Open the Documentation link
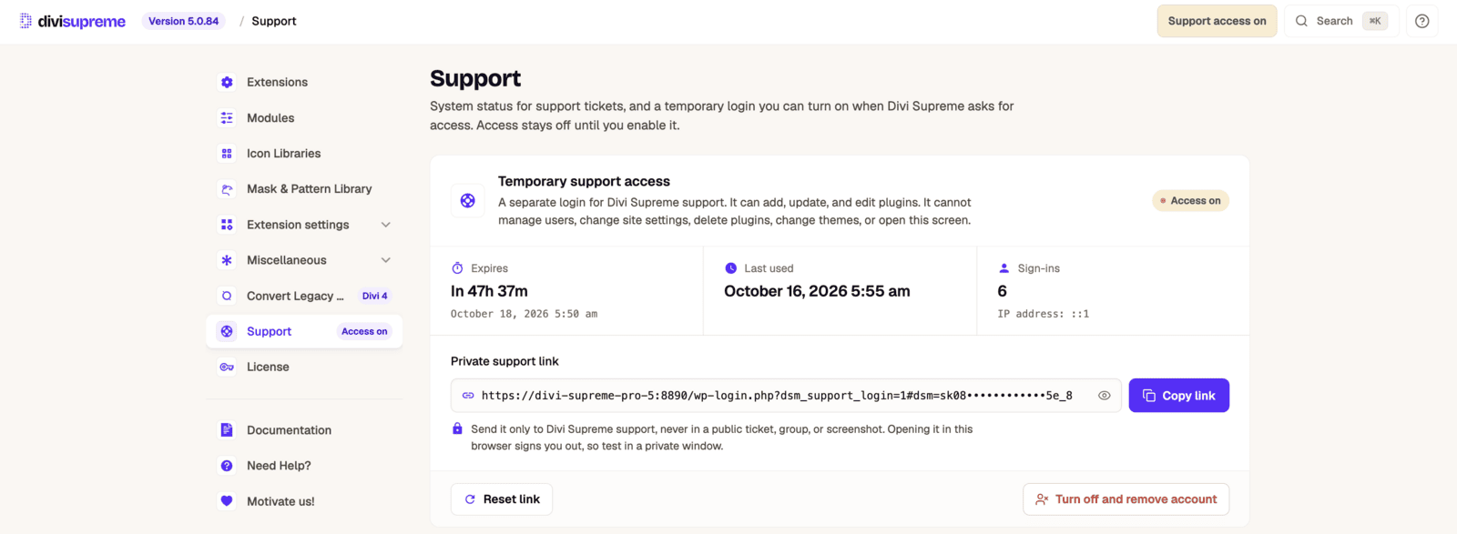The height and width of the screenshot is (534, 1457). click(304, 430)
